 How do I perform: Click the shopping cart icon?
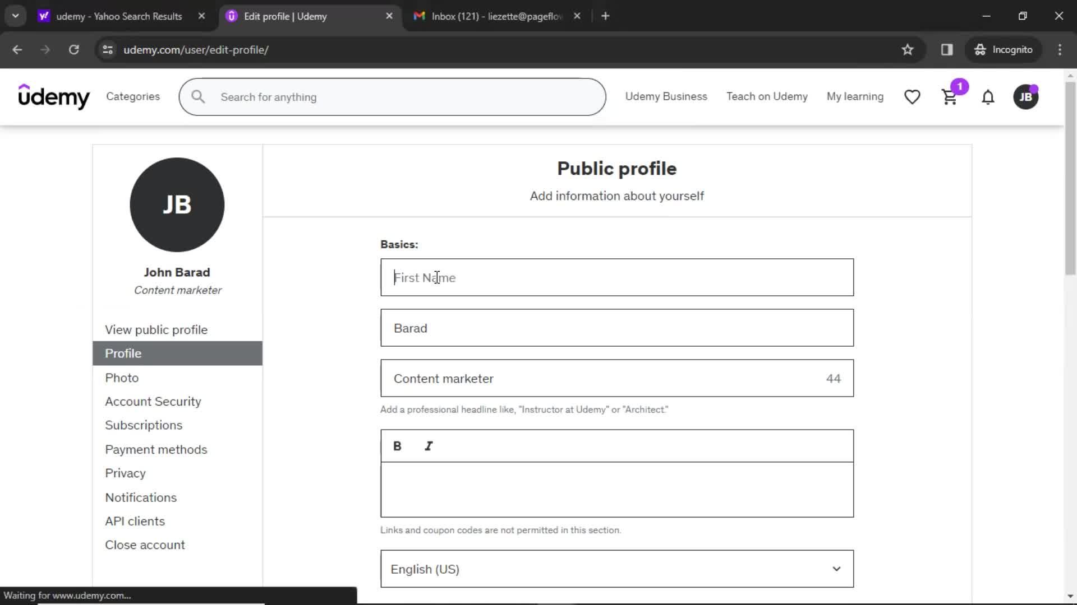(x=950, y=97)
